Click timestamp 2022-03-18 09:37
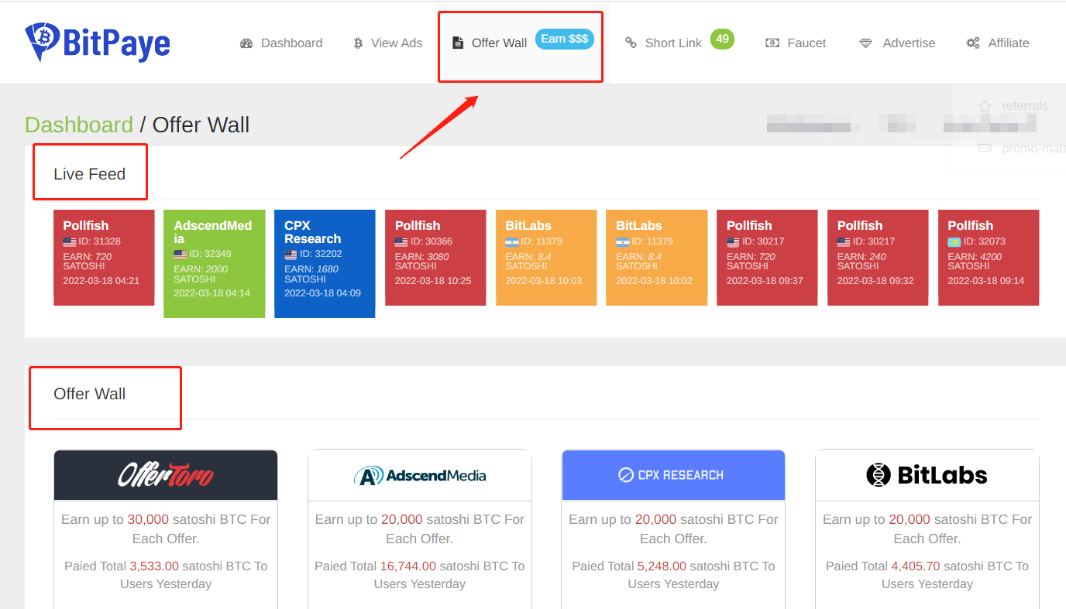The width and height of the screenshot is (1066, 609). [765, 281]
